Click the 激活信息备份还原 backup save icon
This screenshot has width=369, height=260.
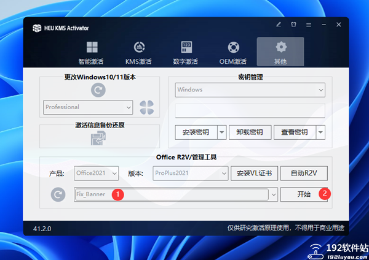point(98,139)
